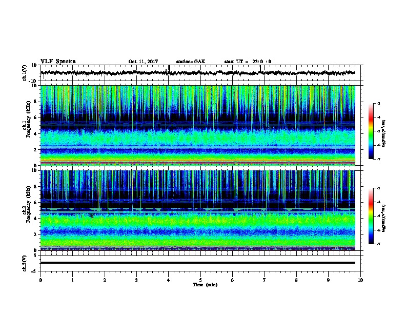Image resolution: width=406 pixels, height=314 pixels.
Task: Click the ch.2 PSD color scale bar
Action: pyautogui.click(x=371, y=216)
